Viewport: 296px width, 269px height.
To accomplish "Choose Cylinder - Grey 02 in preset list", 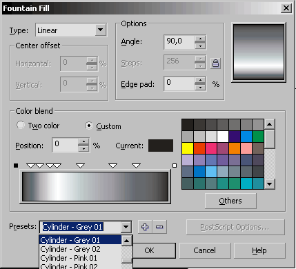I will pyautogui.click(x=80, y=249).
